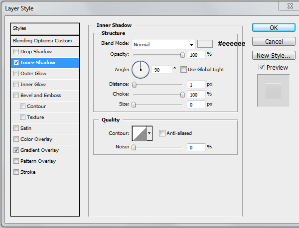The height and width of the screenshot is (228, 299).
Task: Select the Styles list header
Action: pos(45,28)
